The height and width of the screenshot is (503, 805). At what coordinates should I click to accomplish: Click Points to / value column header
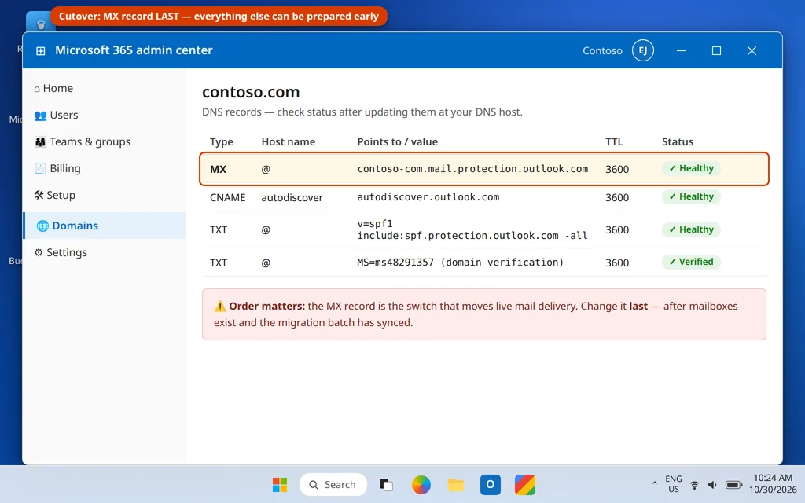point(397,141)
